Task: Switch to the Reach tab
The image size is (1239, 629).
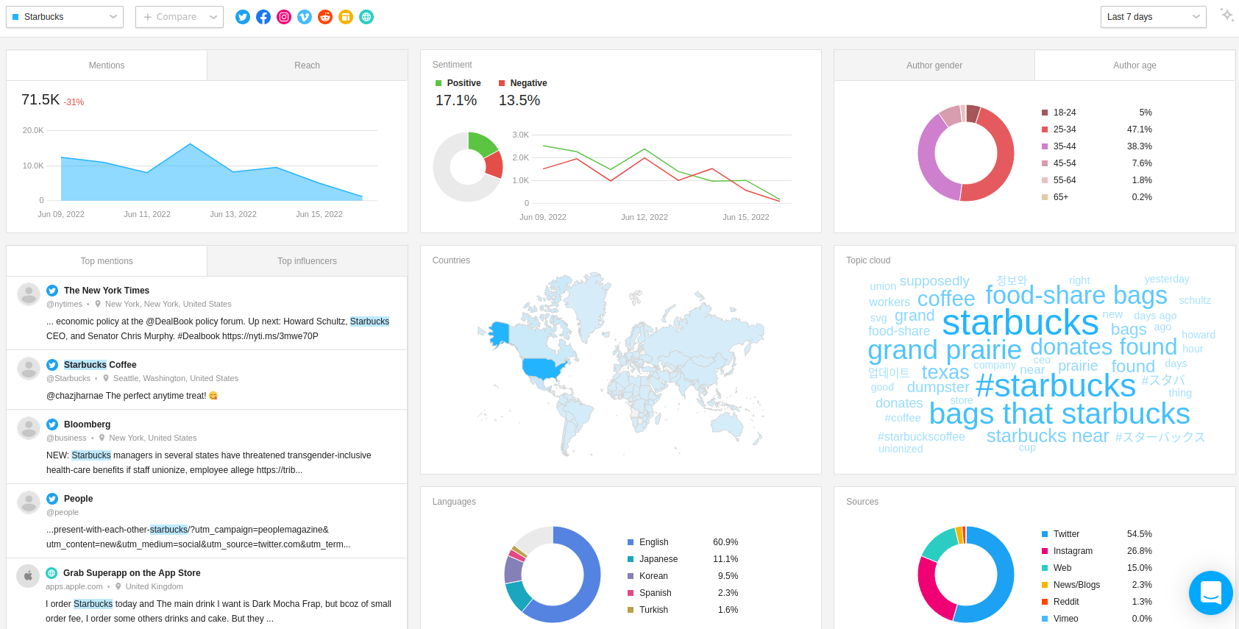Action: (x=308, y=65)
